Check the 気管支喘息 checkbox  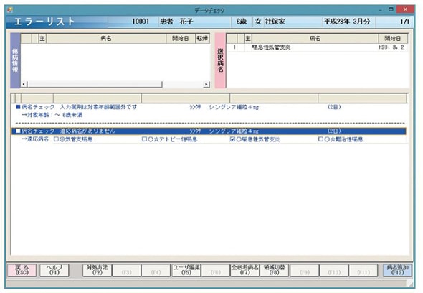pos(56,139)
